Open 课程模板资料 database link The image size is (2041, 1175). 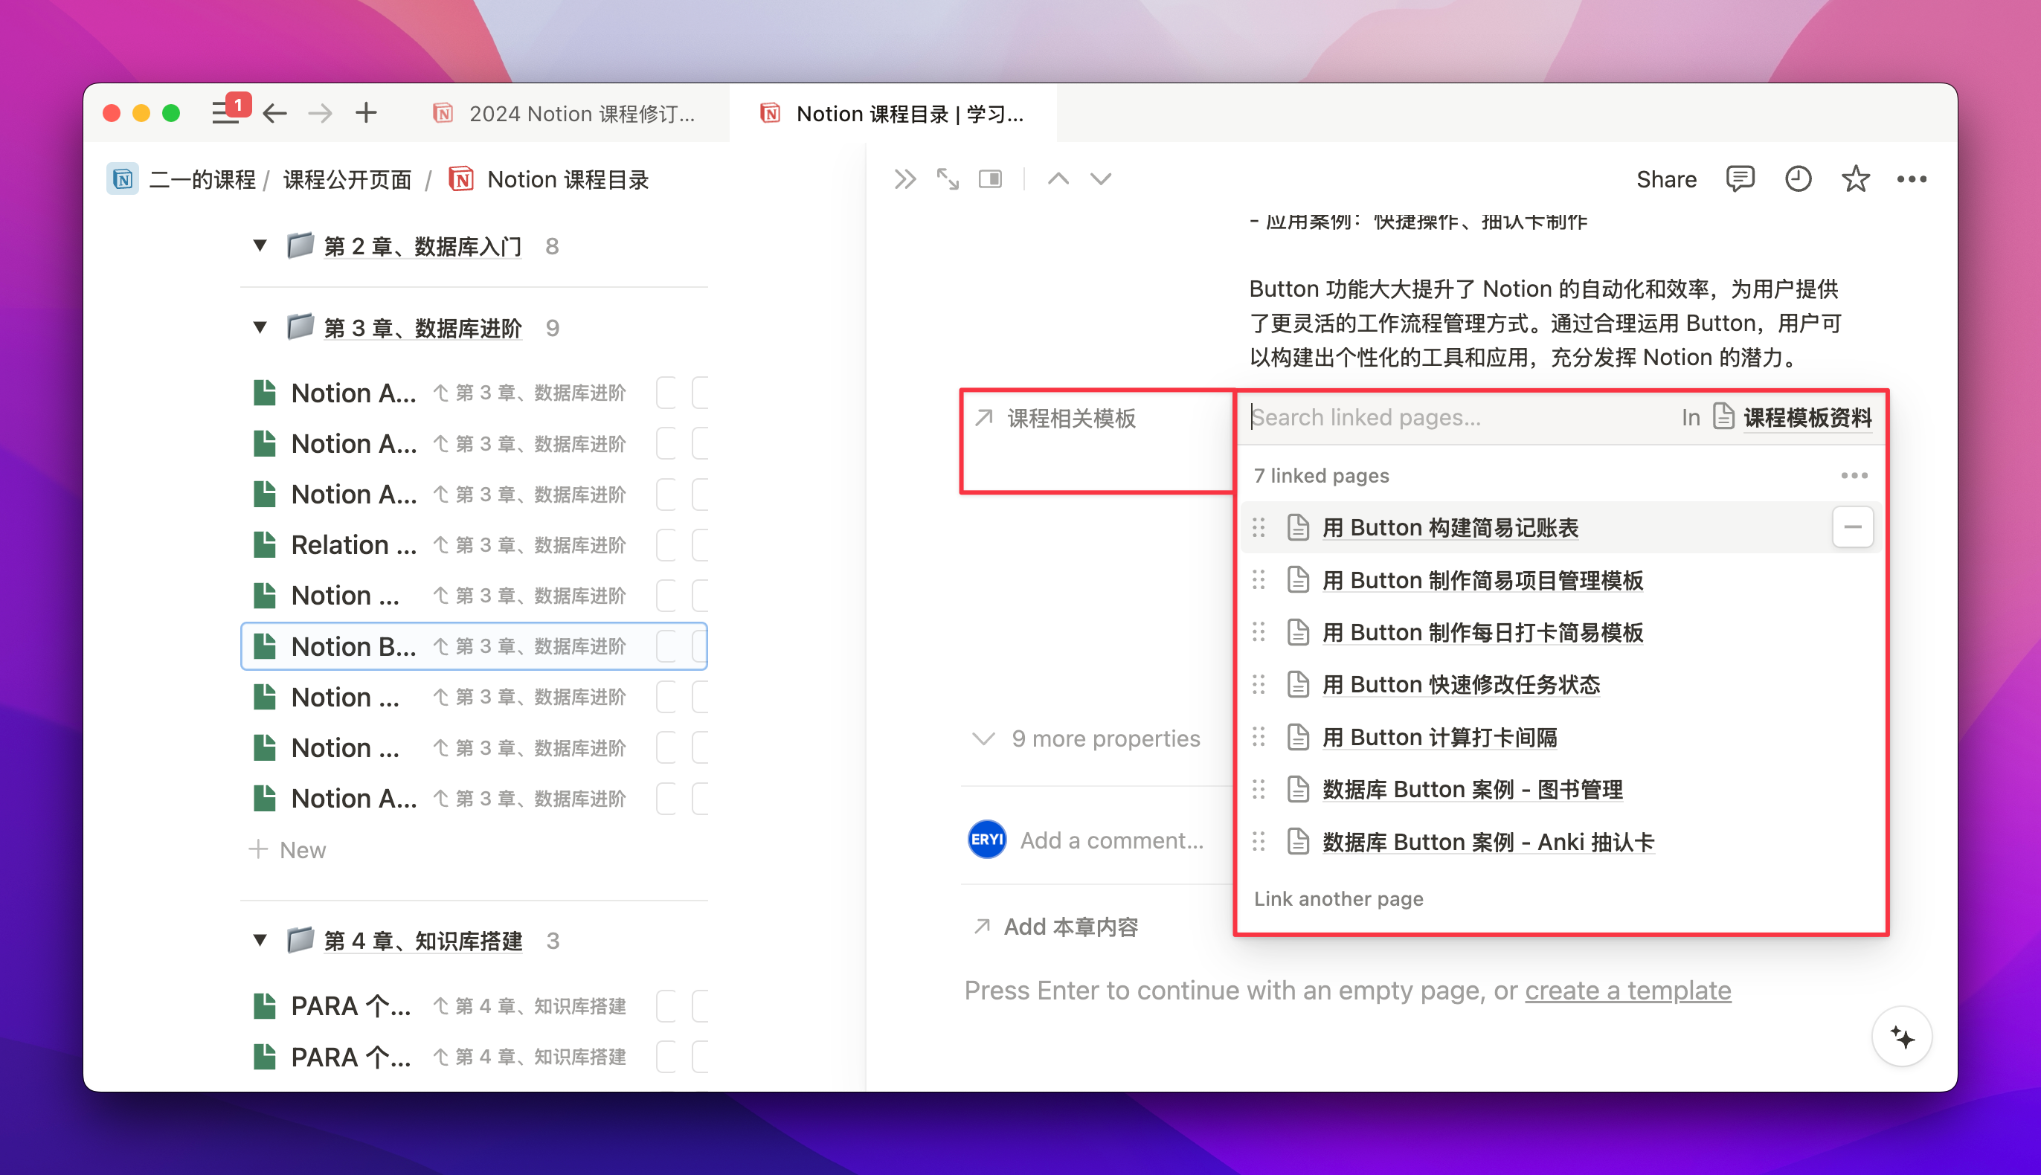tap(1807, 417)
